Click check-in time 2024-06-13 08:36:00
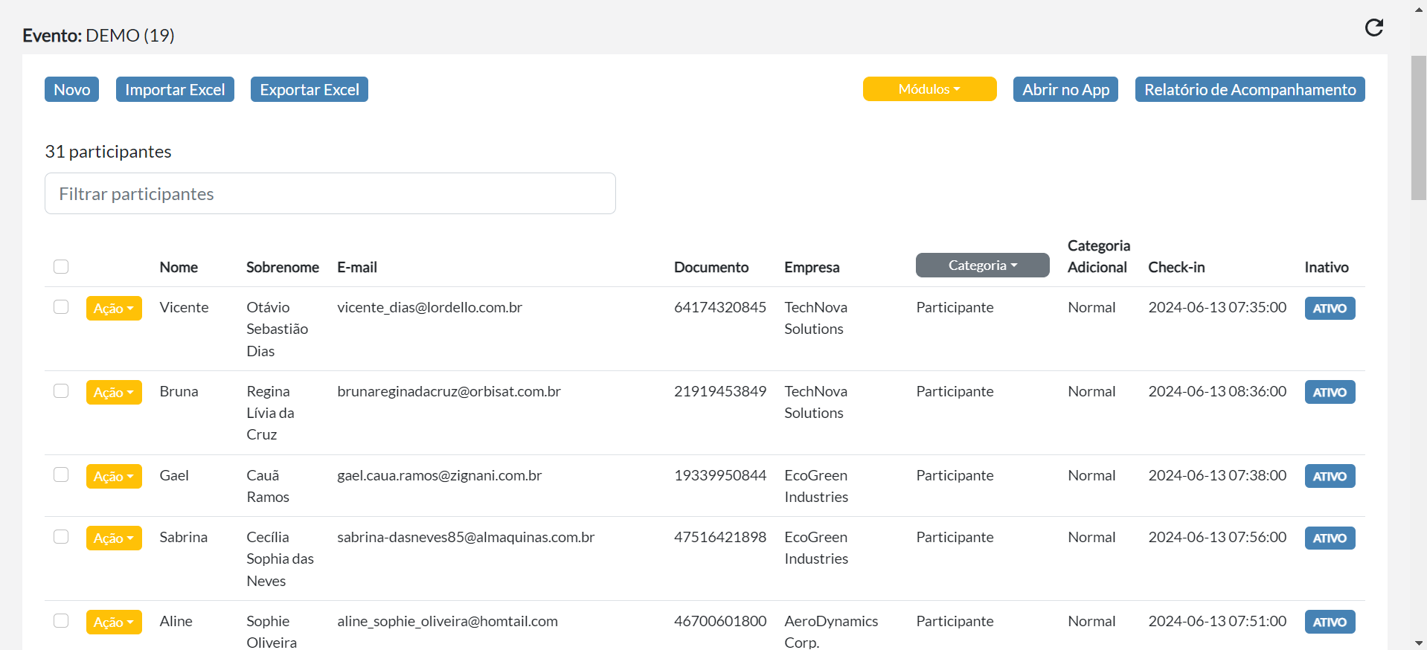The height and width of the screenshot is (650, 1427). (x=1217, y=391)
